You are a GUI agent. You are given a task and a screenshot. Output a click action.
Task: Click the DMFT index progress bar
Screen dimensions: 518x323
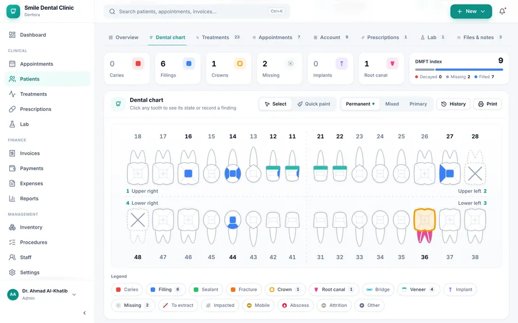click(459, 70)
